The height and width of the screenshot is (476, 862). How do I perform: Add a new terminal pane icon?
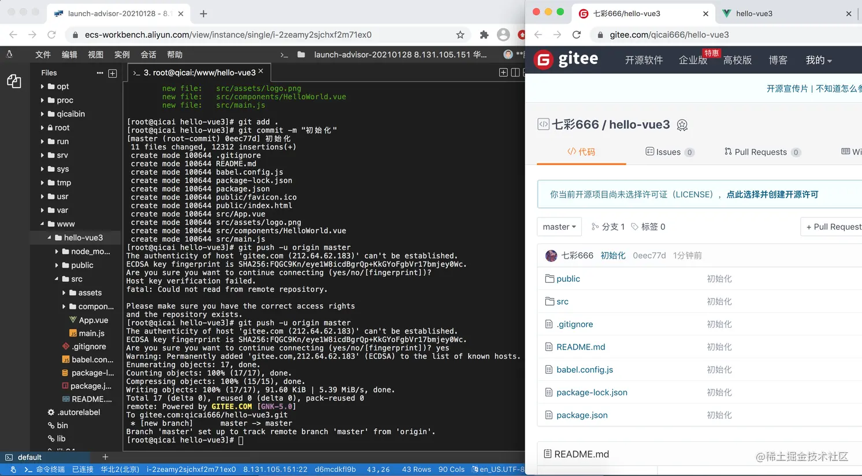(x=503, y=72)
